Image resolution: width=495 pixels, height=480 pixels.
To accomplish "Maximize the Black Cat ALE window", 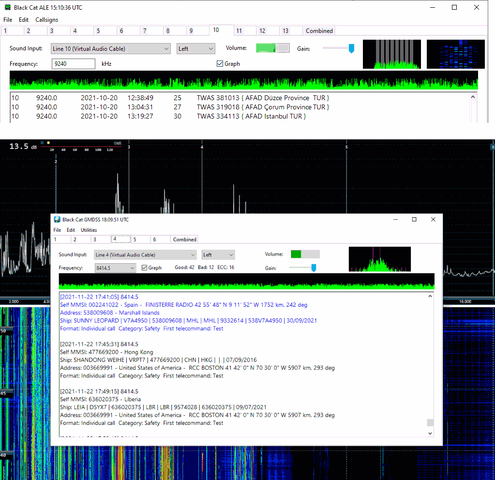I will (x=454, y=7).
